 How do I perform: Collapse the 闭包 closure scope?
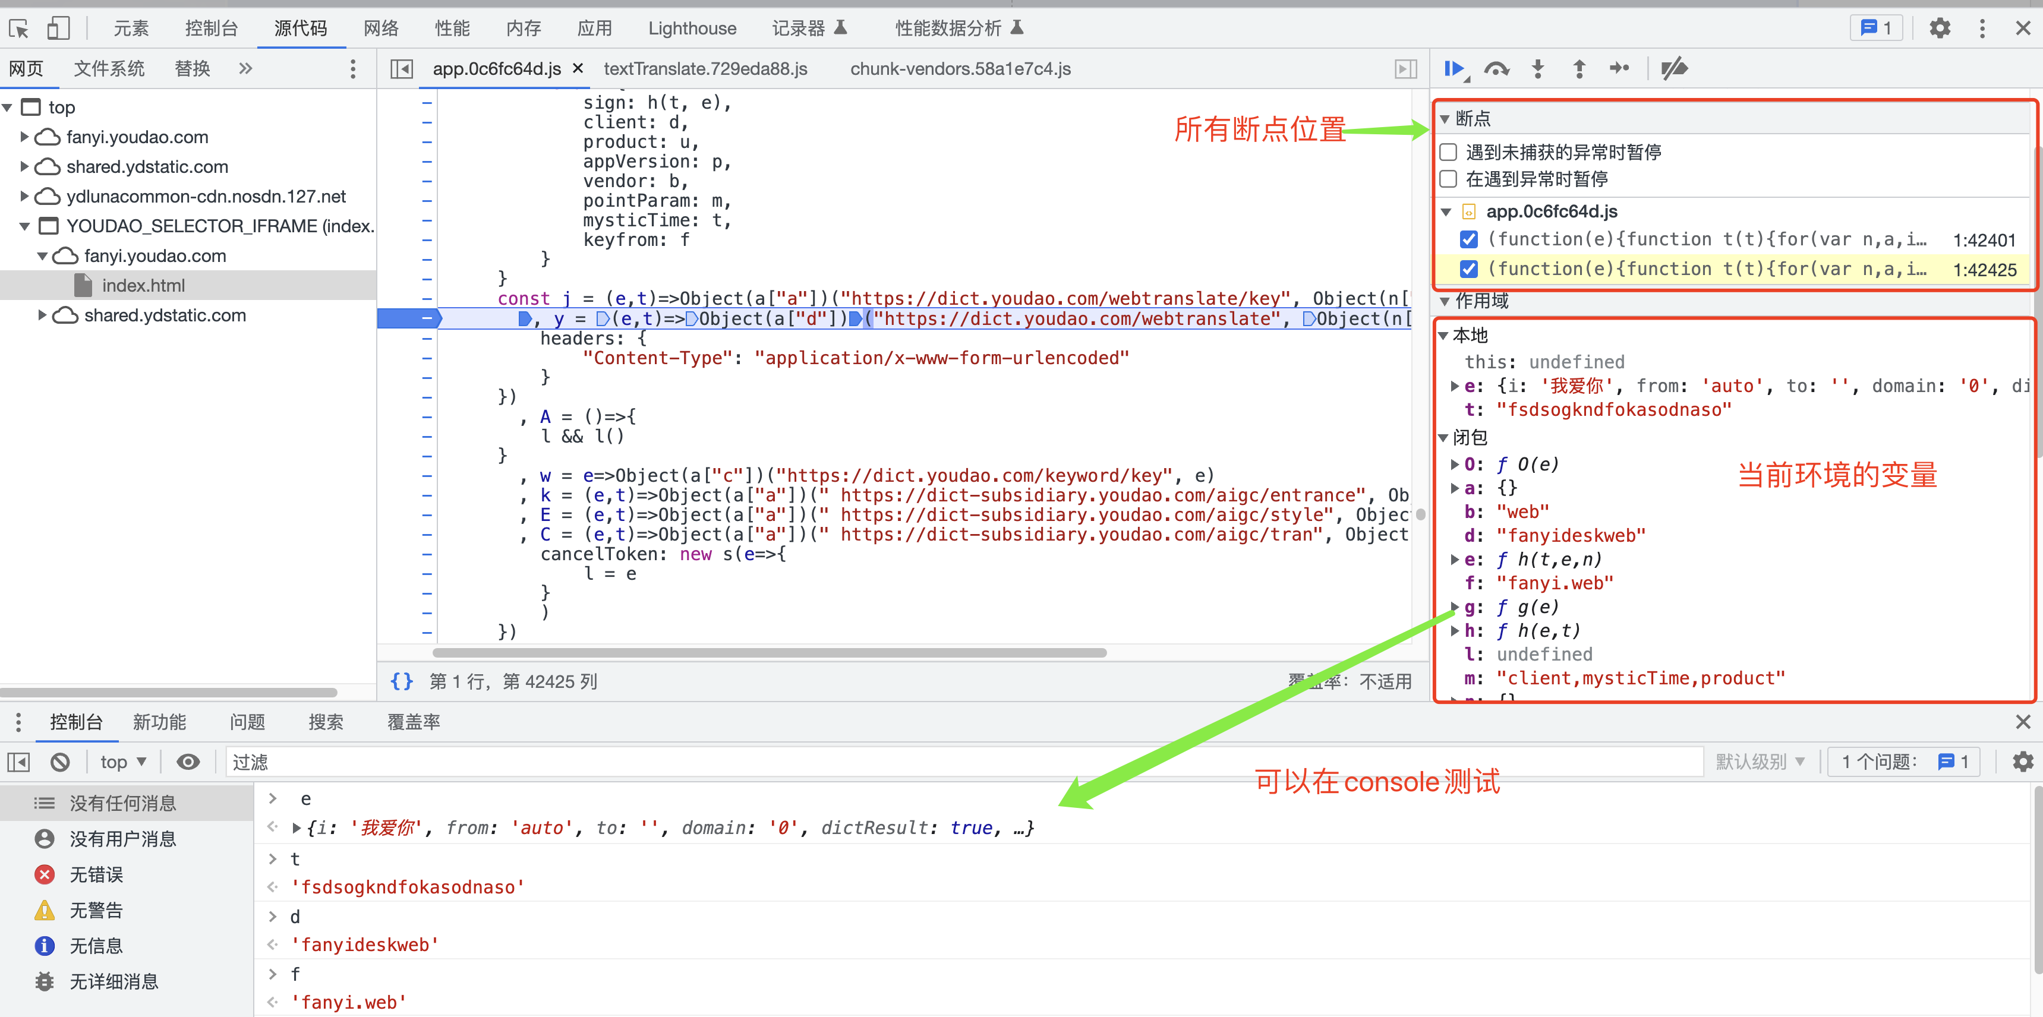1443,438
